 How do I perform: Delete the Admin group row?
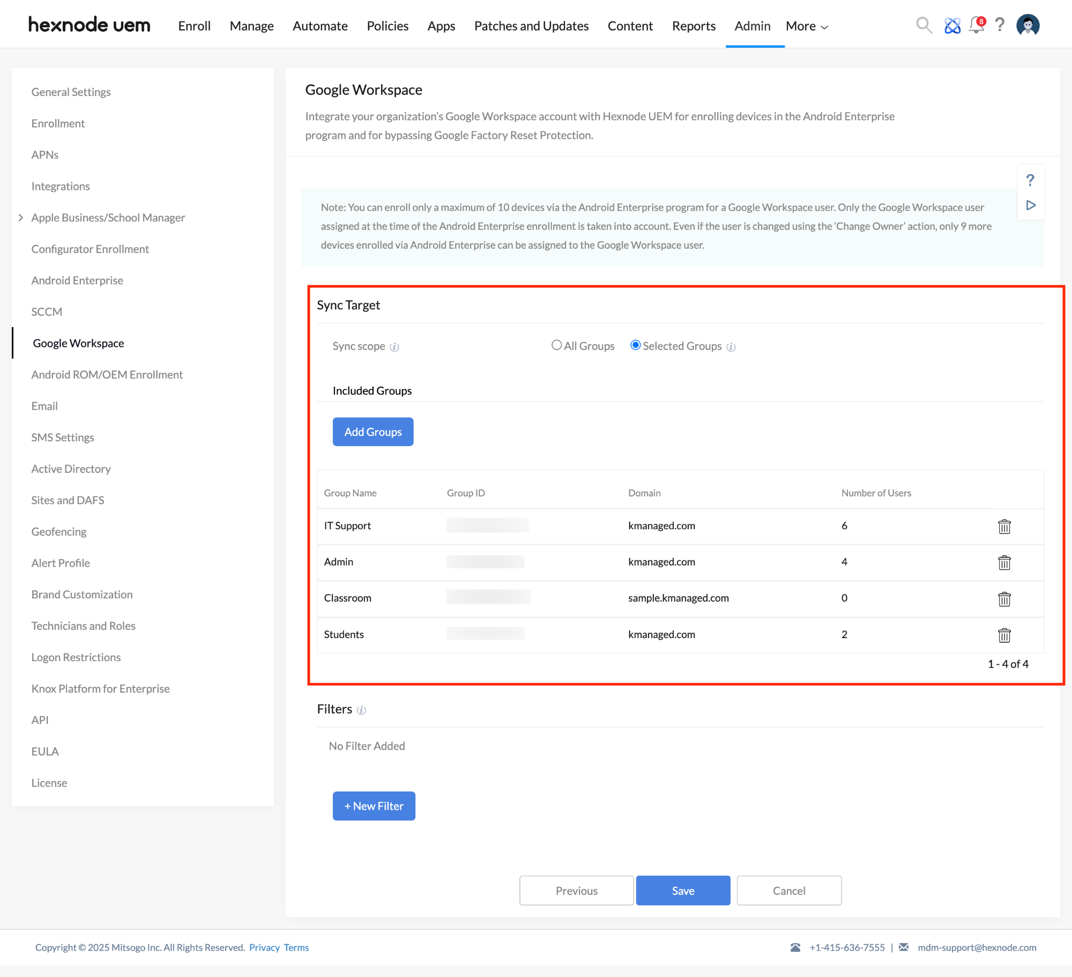(1004, 562)
